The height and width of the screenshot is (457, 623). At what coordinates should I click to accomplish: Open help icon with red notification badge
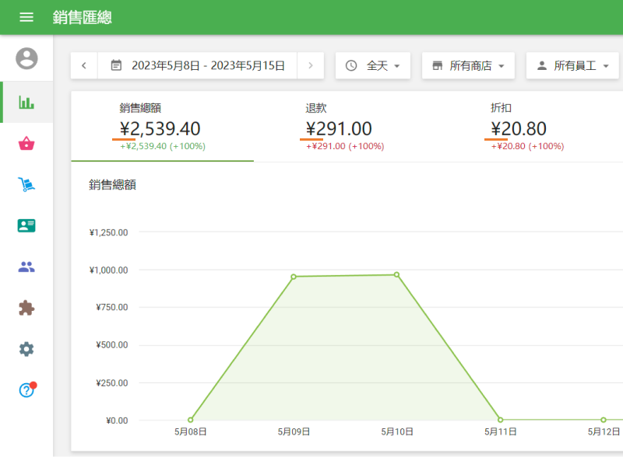click(x=26, y=389)
